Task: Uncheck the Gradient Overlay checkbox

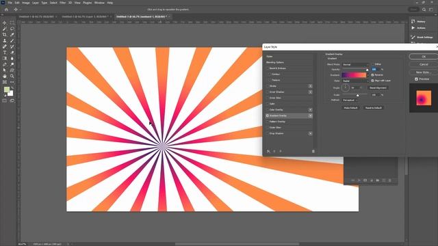Action: [268, 115]
